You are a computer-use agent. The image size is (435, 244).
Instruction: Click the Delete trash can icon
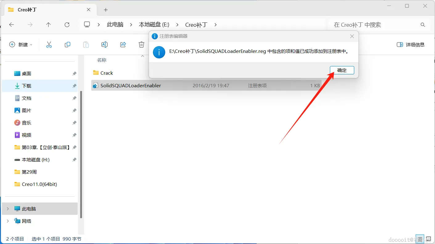tap(142, 45)
